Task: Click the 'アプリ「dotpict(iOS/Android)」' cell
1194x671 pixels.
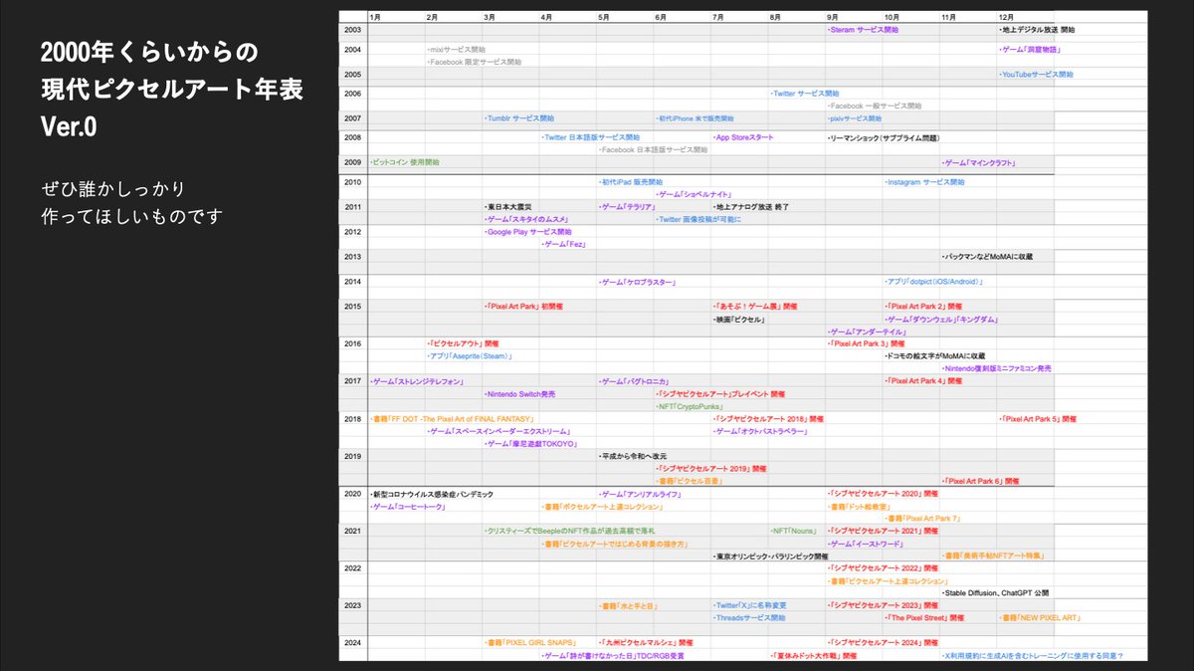Action: tap(933, 282)
